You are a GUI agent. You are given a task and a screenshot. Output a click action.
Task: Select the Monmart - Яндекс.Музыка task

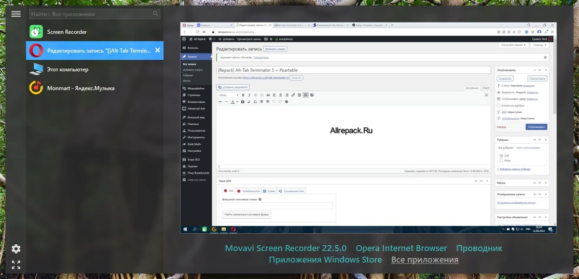click(x=95, y=88)
